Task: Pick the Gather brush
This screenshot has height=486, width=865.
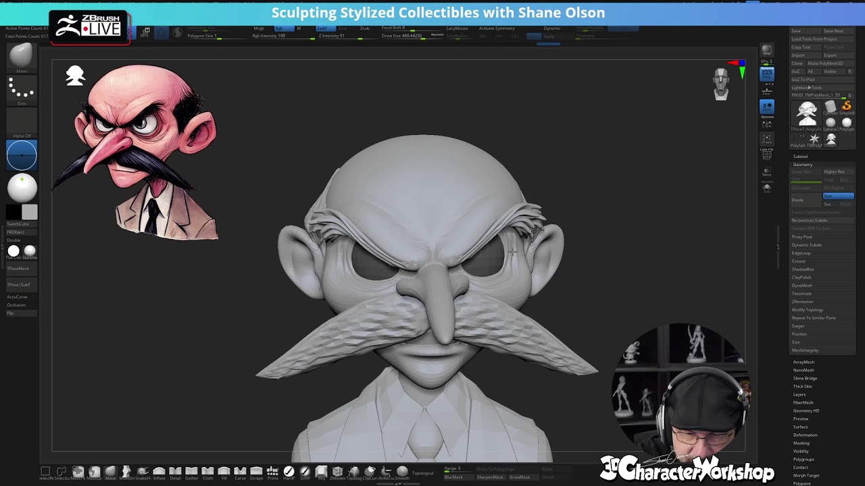Action: point(191,472)
